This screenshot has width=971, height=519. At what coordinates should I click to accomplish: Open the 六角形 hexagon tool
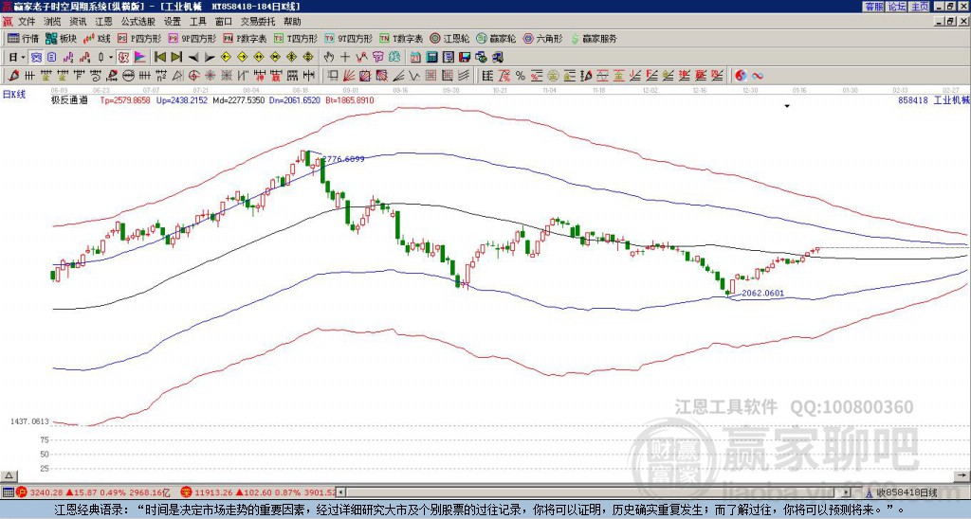542,38
